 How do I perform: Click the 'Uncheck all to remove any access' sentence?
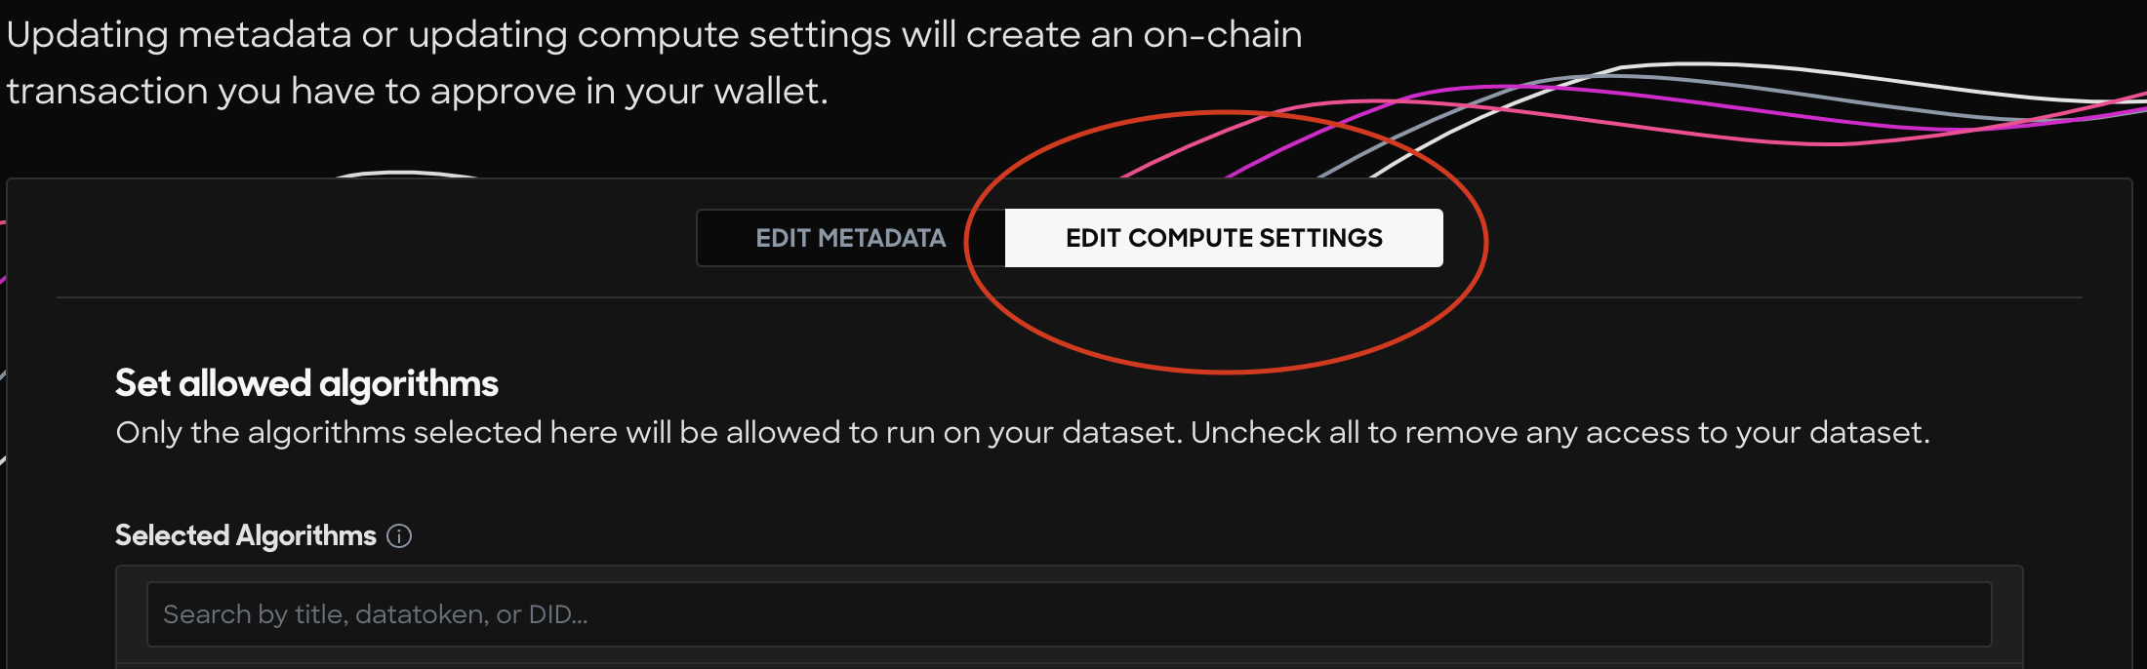tap(1560, 432)
